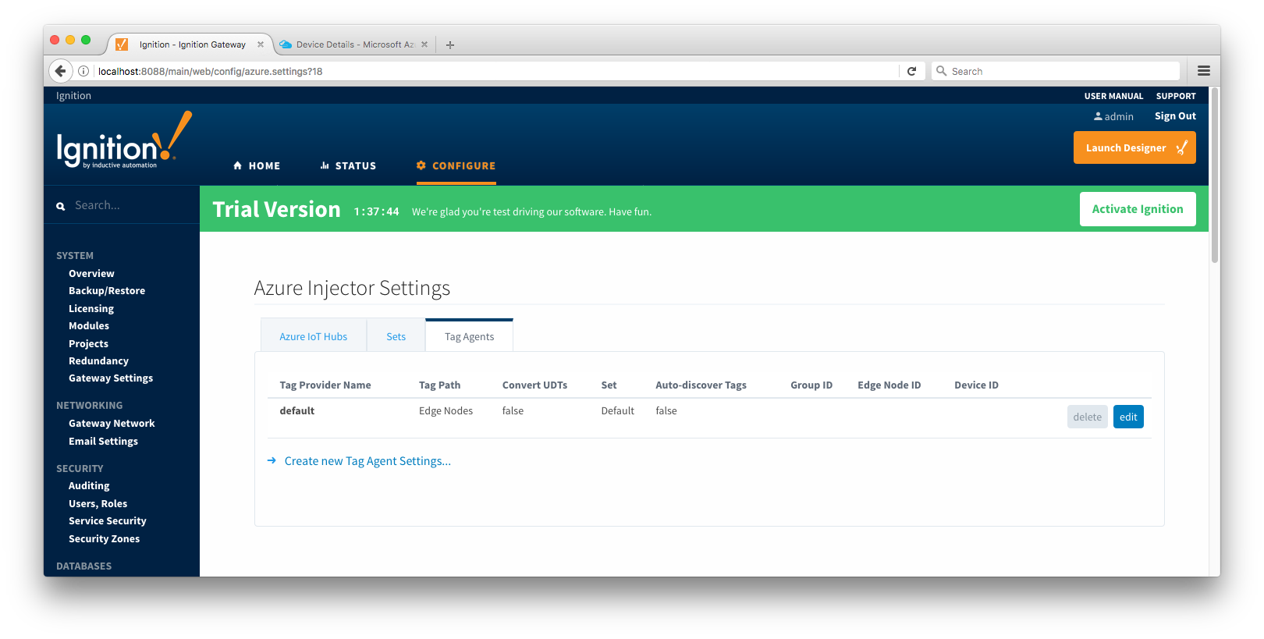Delete the default tag agent row

point(1087,417)
